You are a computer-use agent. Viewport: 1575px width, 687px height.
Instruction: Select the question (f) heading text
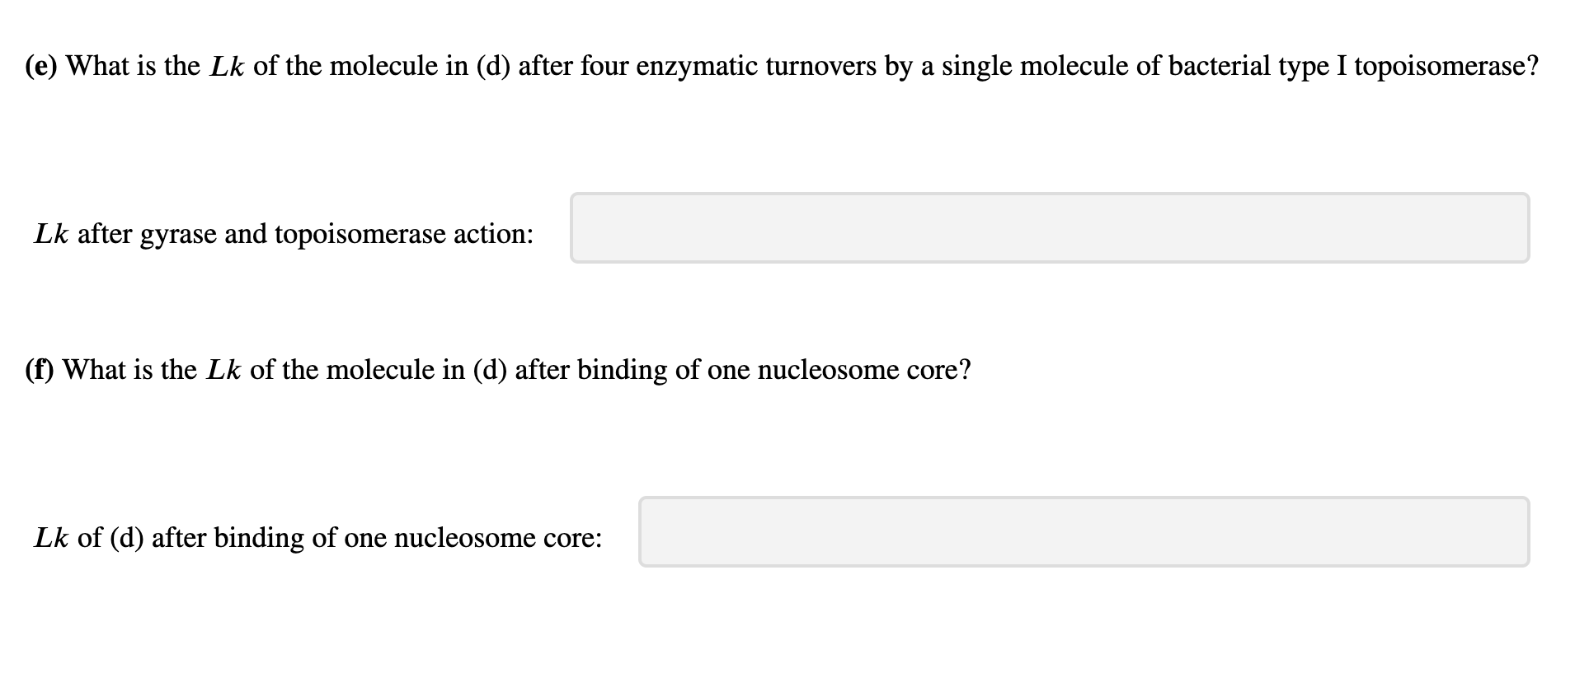pyautogui.click(x=495, y=369)
